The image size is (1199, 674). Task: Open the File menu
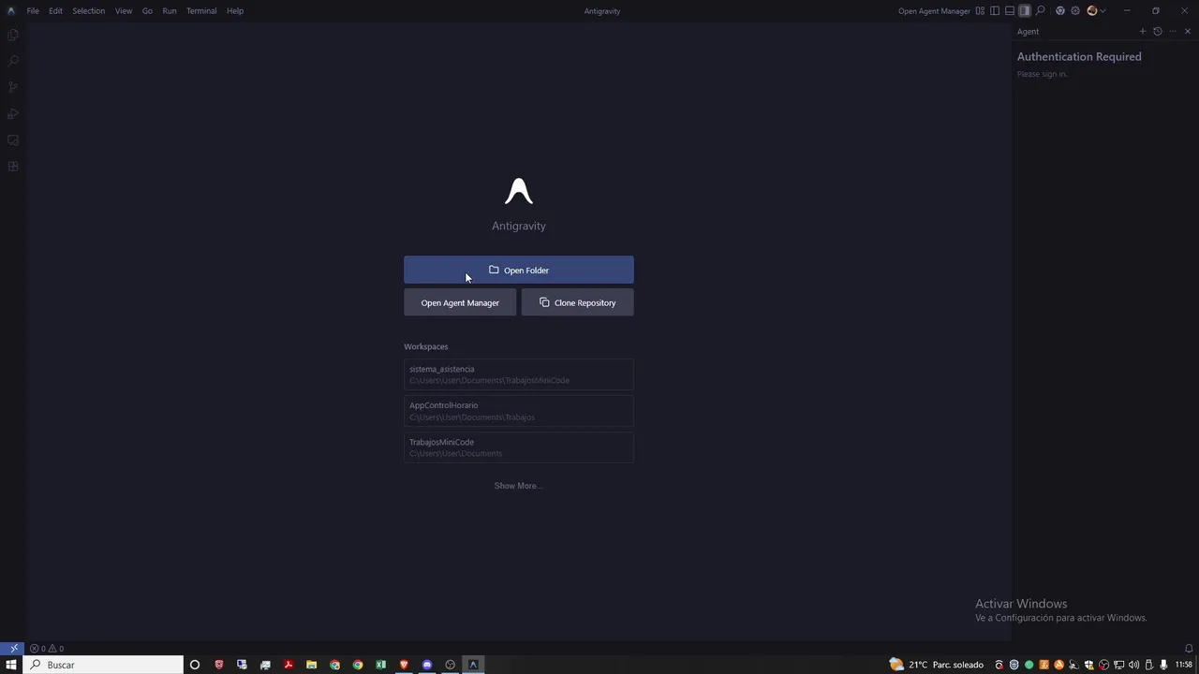[33, 10]
